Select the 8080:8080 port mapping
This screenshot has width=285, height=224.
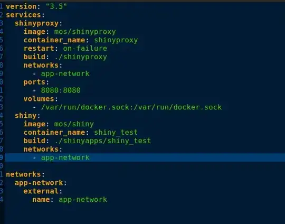(x=61, y=90)
